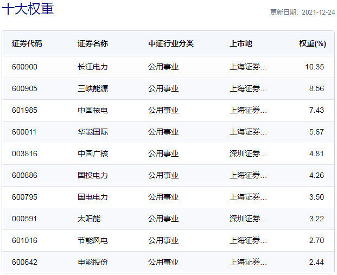Select stock code 600886
Viewport: 337px width, 275px height.
24,175
